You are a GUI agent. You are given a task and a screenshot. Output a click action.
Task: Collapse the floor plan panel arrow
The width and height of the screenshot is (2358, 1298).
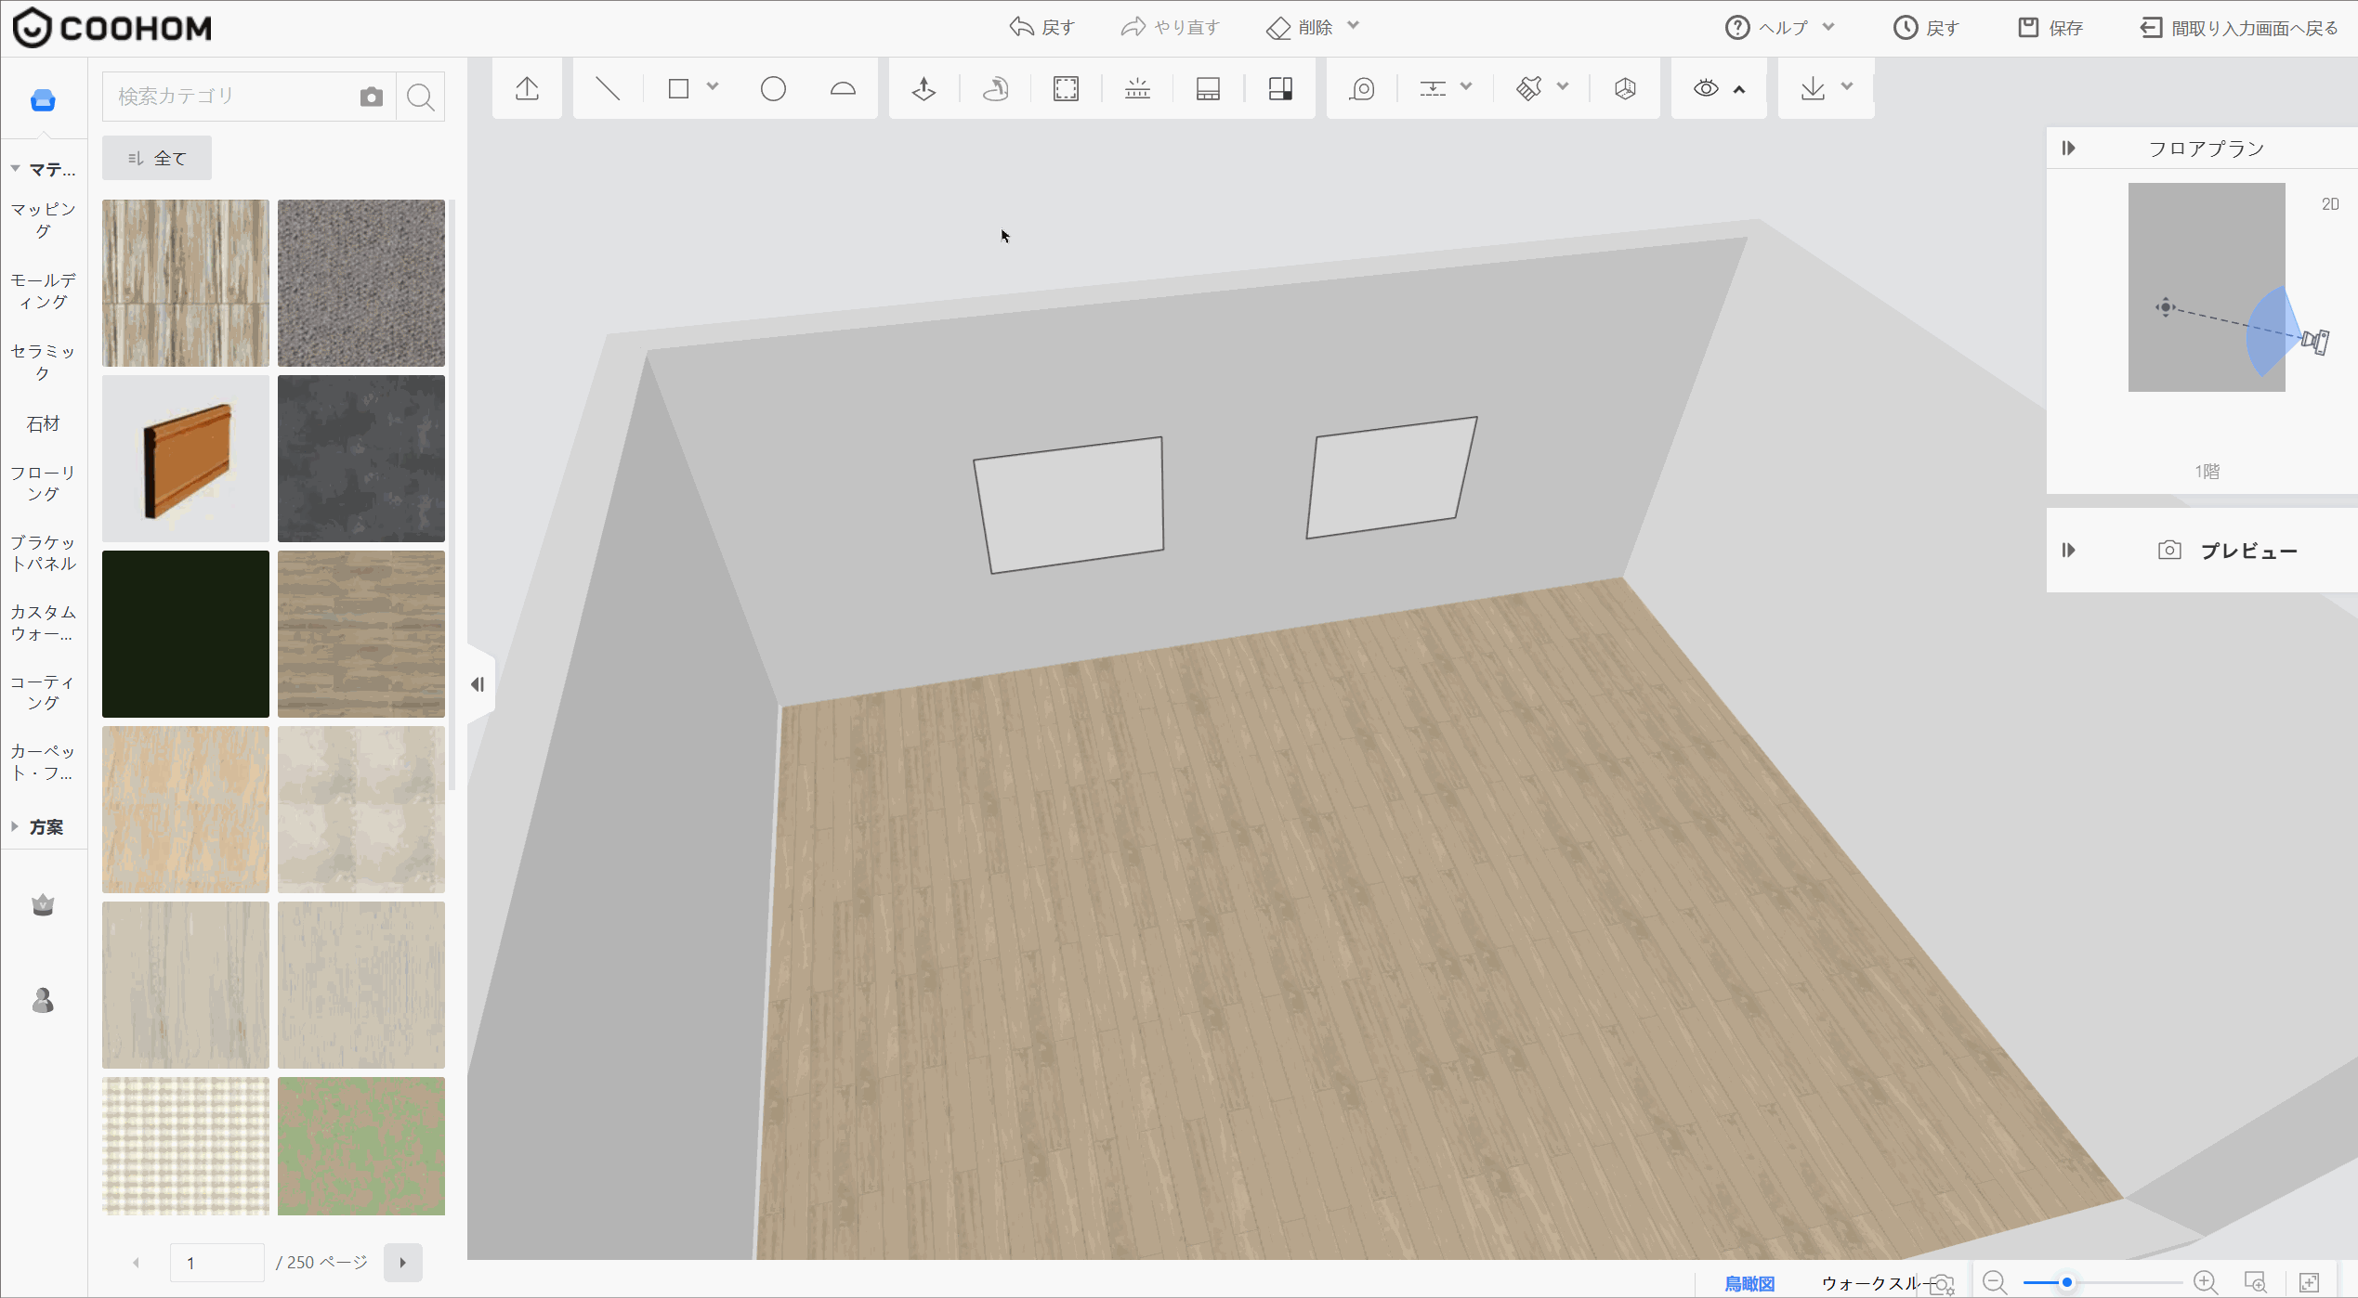2069,149
